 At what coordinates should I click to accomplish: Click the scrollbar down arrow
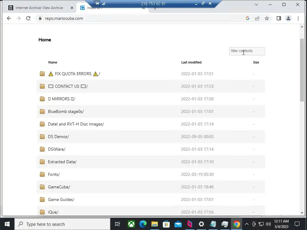[302, 213]
